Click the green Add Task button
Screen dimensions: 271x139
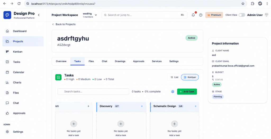pos(187,92)
